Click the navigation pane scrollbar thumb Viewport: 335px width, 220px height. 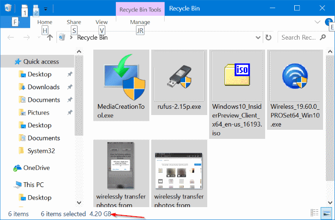79,95
